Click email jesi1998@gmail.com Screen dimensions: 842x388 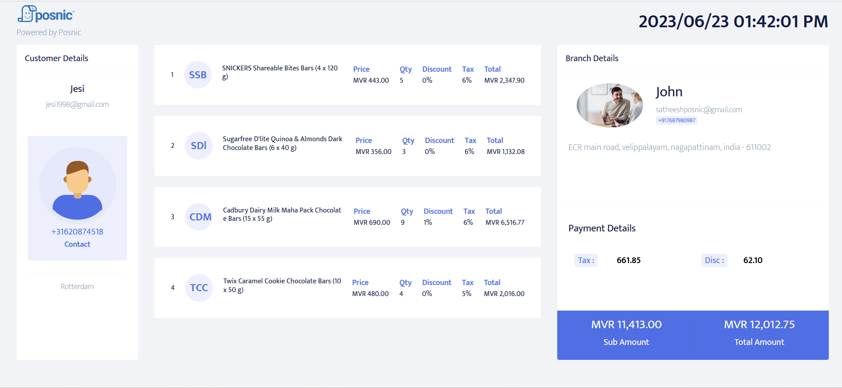pyautogui.click(x=77, y=104)
